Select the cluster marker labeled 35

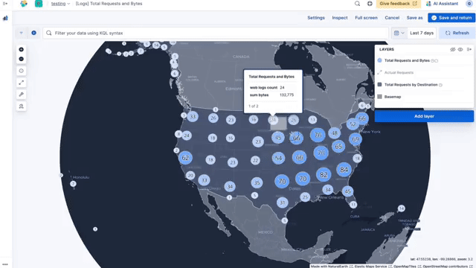coord(257,182)
